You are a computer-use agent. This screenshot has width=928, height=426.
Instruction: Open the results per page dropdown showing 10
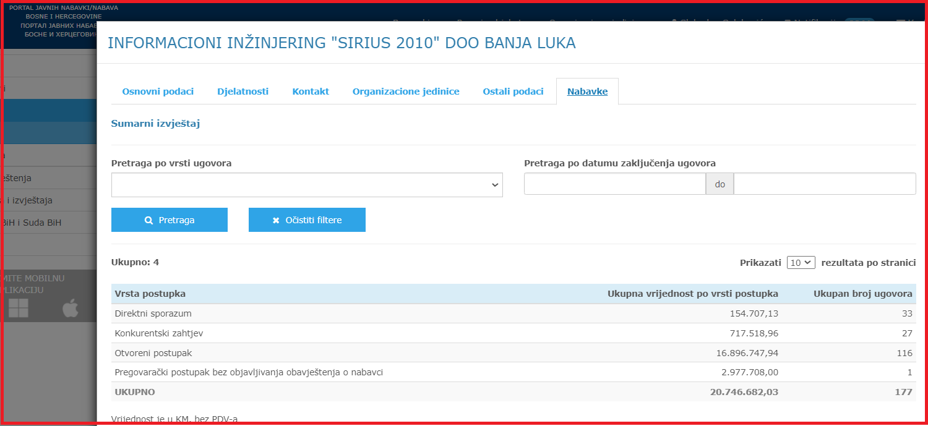(801, 263)
